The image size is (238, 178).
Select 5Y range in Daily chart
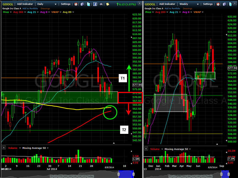52,176
